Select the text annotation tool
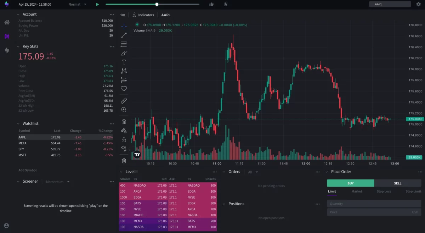Image resolution: width=425 pixels, height=233 pixels. click(124, 62)
